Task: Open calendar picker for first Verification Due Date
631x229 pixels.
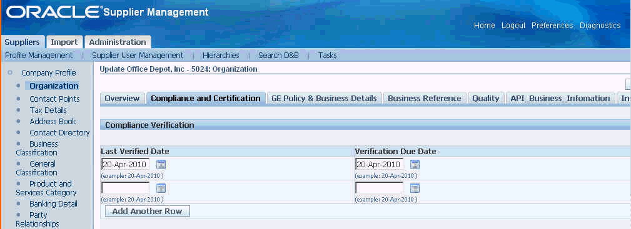Action: tap(415, 164)
